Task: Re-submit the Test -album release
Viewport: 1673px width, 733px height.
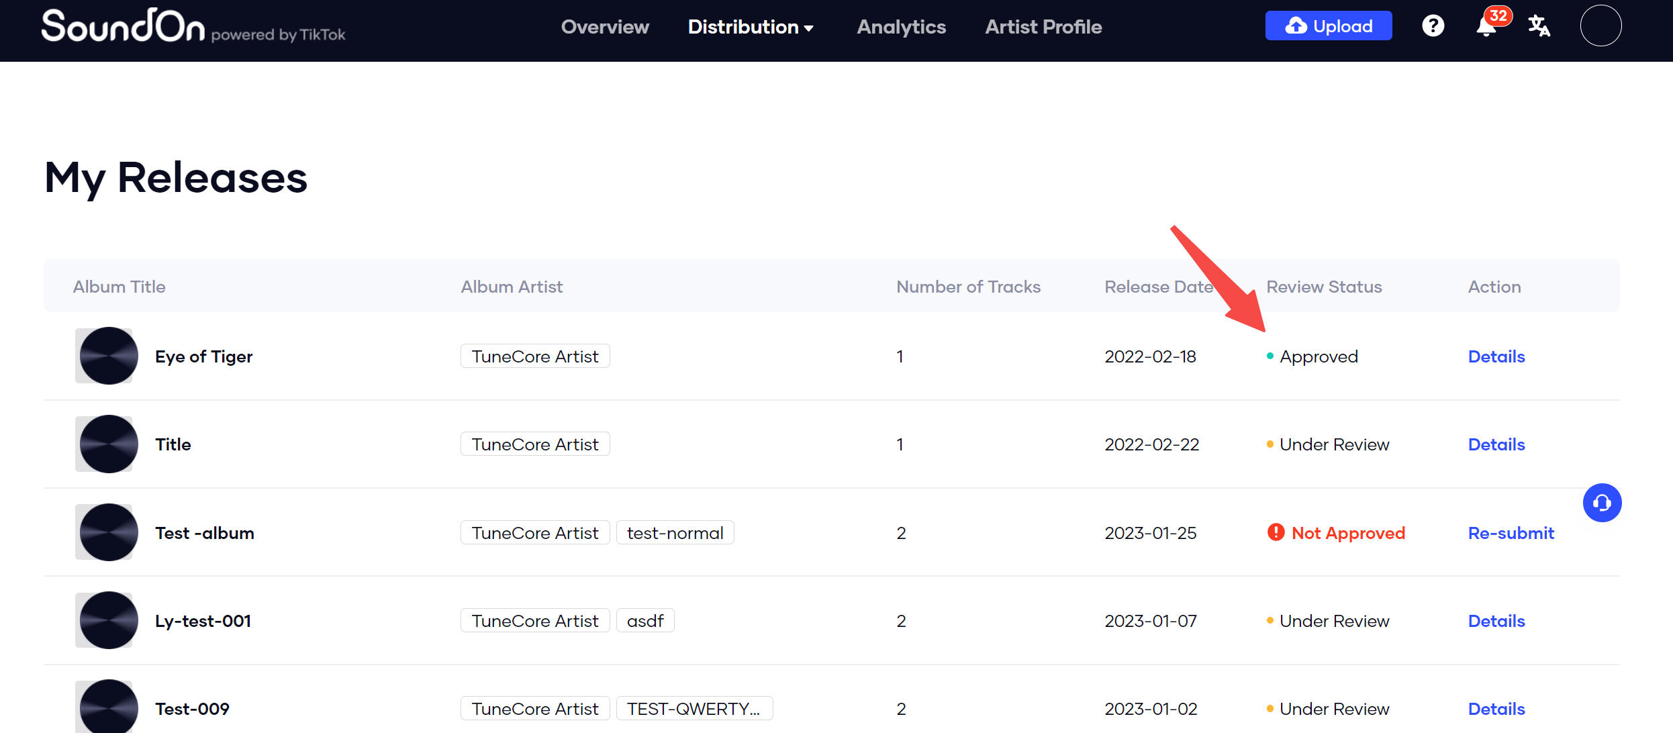Action: coord(1511,532)
